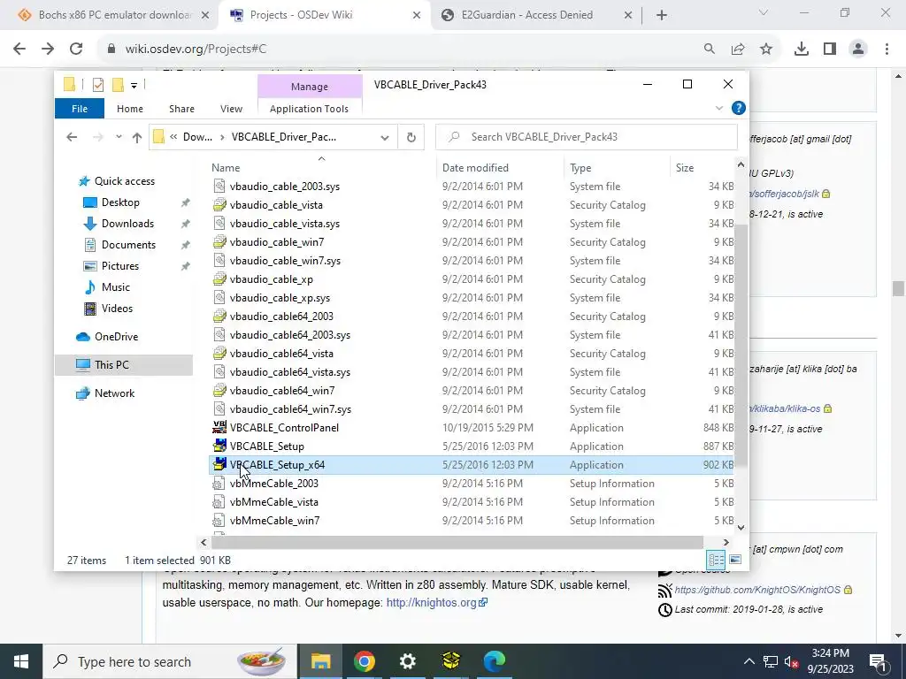Click the Search VBCABLE_Driver_Pack43 field
Screen dimensions: 906x679
[587, 137]
